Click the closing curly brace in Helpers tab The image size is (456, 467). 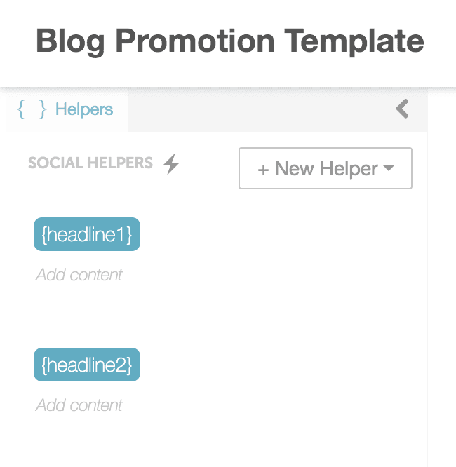pyautogui.click(x=43, y=109)
